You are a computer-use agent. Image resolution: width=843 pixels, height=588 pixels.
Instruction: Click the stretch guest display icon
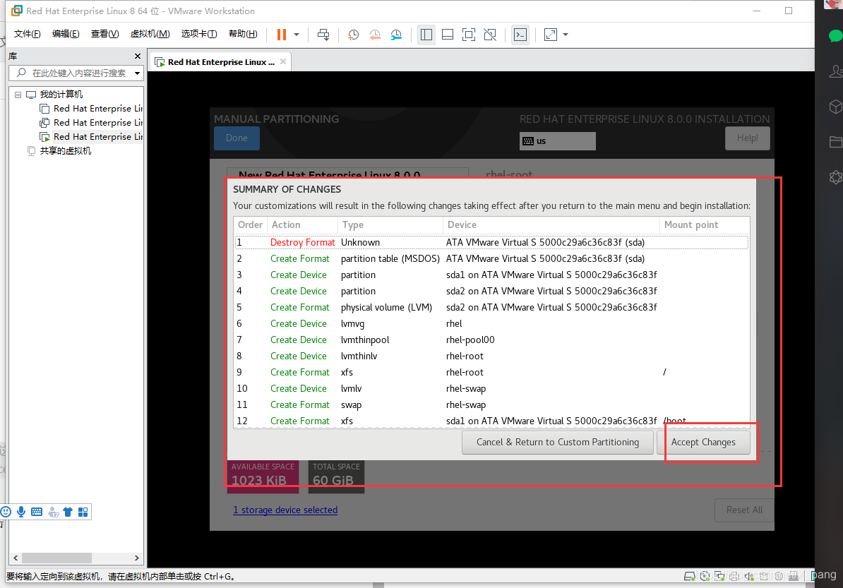[x=551, y=35]
